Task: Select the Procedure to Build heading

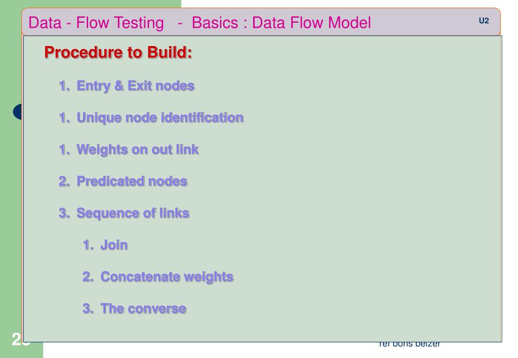Action: [118, 53]
